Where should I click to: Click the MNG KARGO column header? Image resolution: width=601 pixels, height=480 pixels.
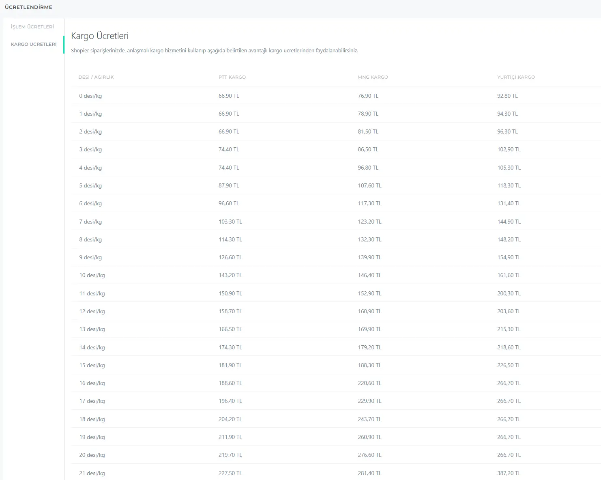click(373, 77)
